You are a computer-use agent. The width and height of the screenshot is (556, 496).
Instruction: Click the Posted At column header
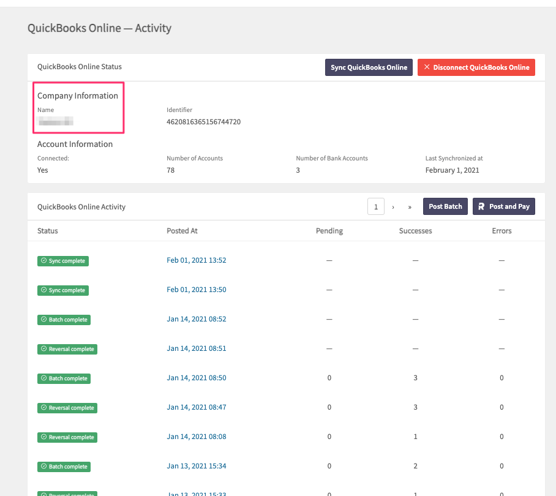coord(182,231)
